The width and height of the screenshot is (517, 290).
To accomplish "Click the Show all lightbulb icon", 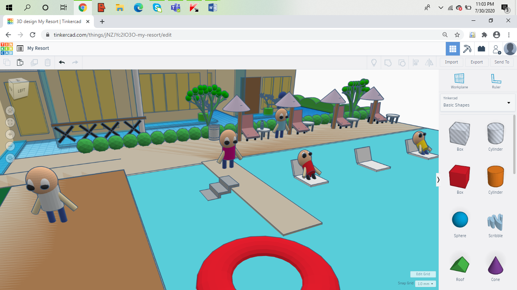I will click(374, 62).
